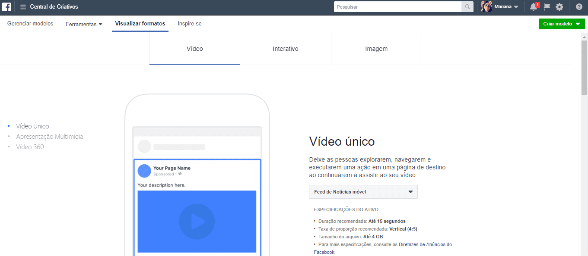The image size is (588, 256).
Task: Open the Feed de Notícias móvel dropdown
Action: (363, 191)
